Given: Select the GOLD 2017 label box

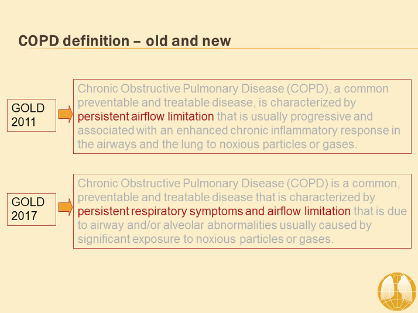Looking at the screenshot, I should point(32,208).
